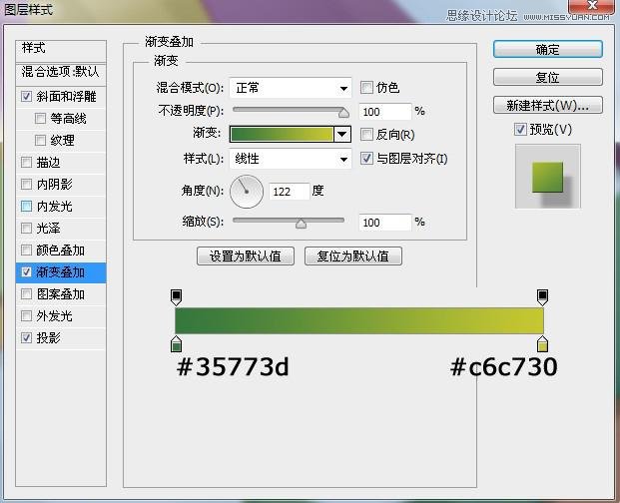Toggle 与图层对齐(I) checkbox
This screenshot has height=503, width=620.
(x=366, y=159)
